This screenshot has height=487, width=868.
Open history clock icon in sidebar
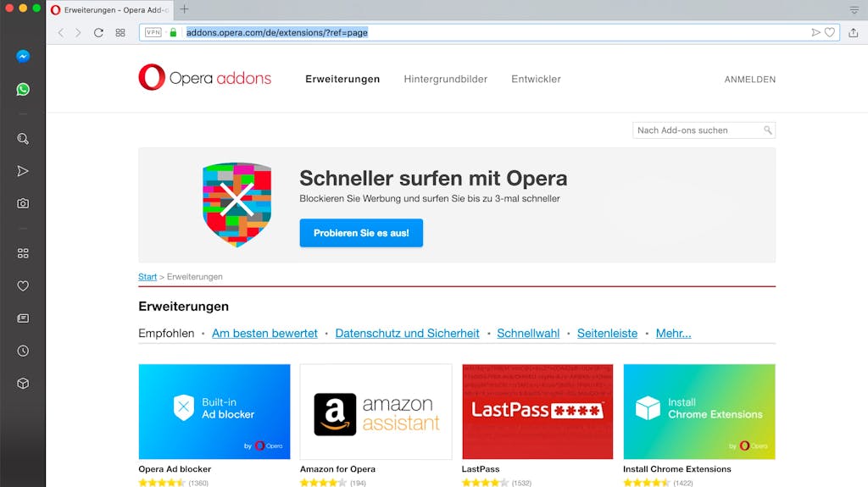tap(23, 351)
